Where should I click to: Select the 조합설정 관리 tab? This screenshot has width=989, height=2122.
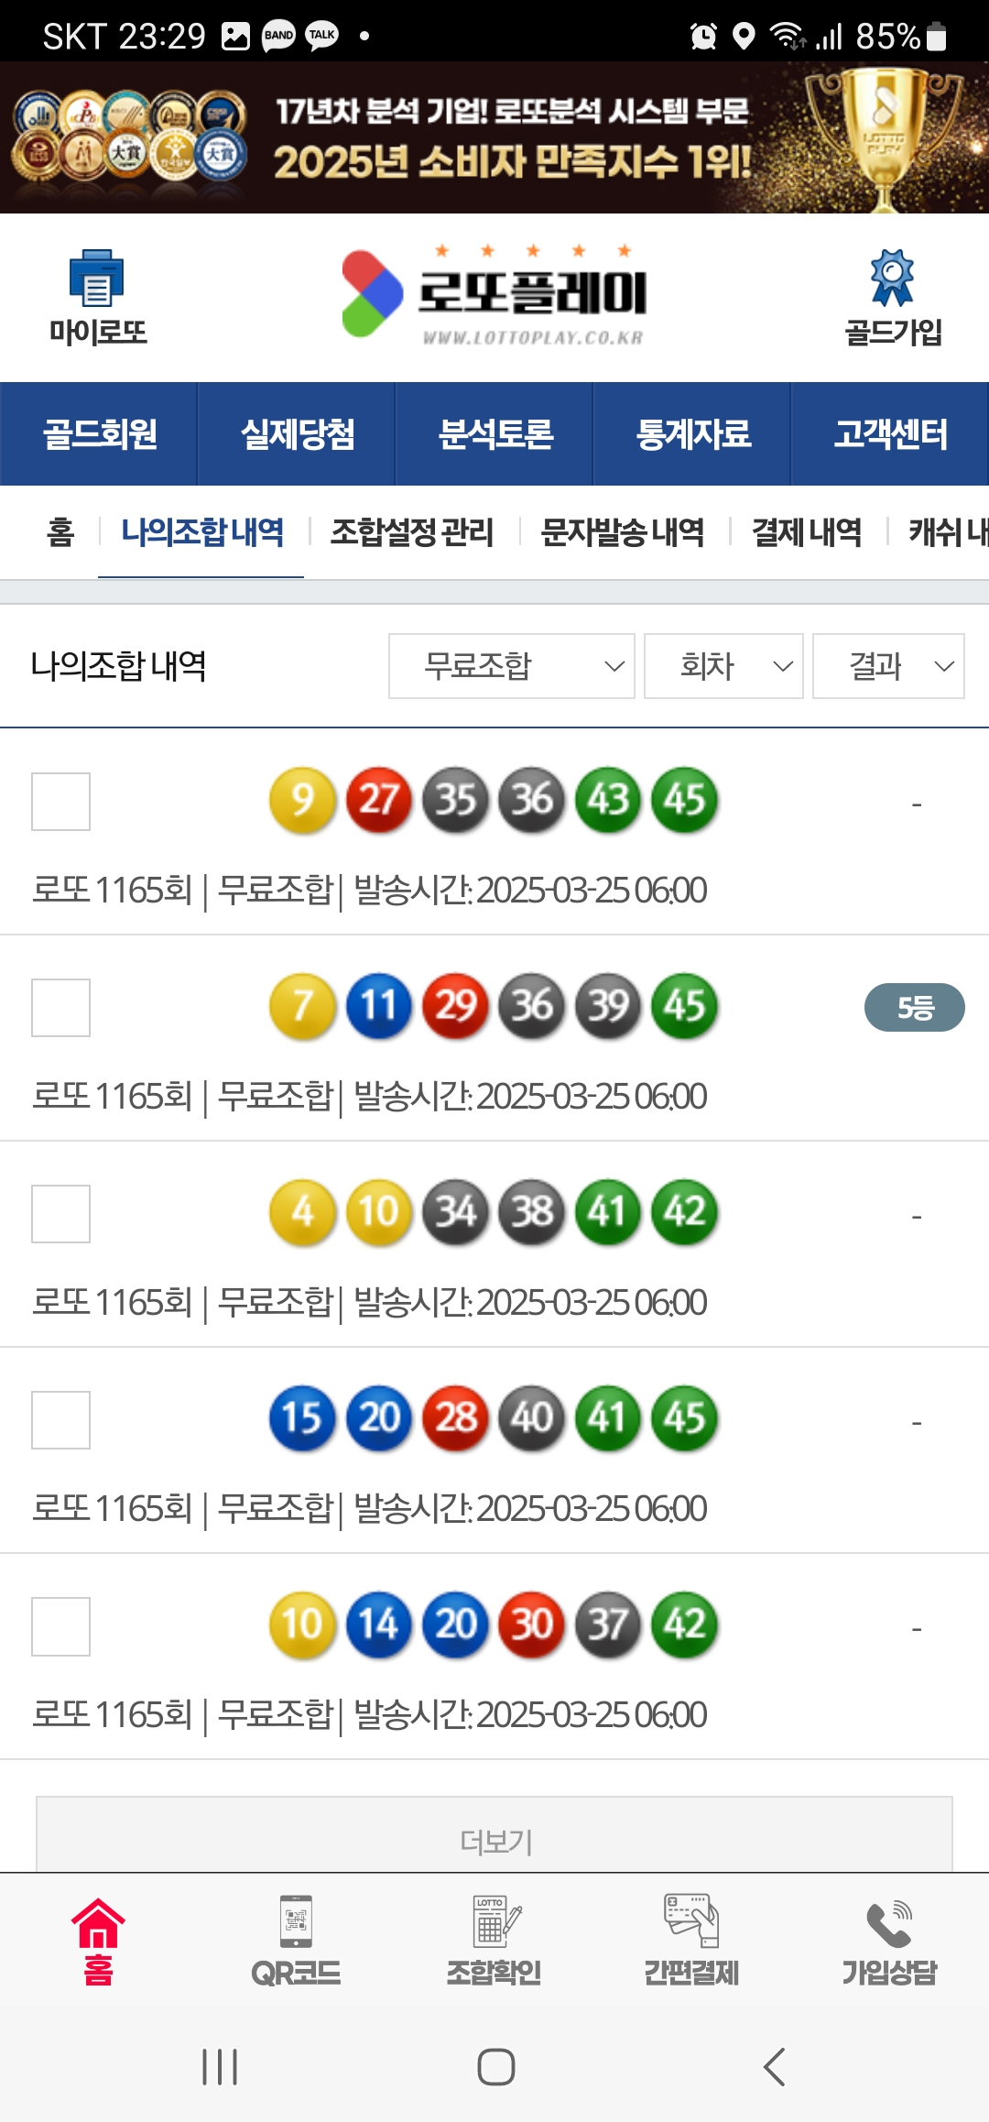point(412,532)
